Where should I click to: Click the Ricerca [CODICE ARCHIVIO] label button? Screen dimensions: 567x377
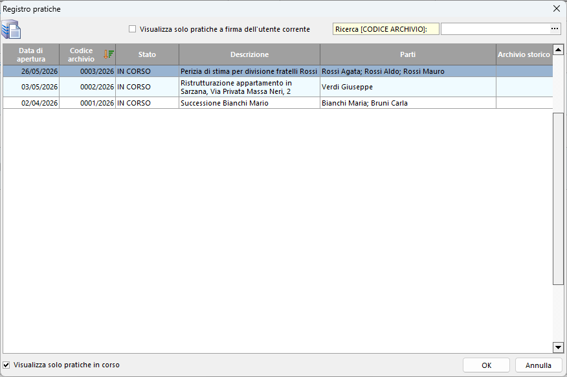point(386,29)
